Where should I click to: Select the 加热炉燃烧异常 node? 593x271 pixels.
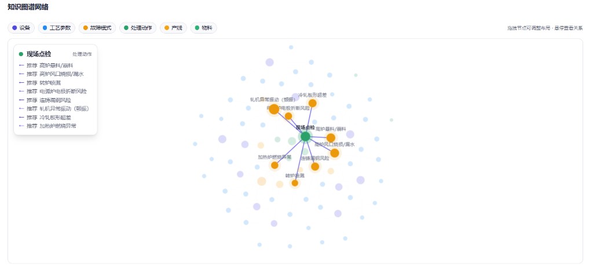click(x=274, y=165)
